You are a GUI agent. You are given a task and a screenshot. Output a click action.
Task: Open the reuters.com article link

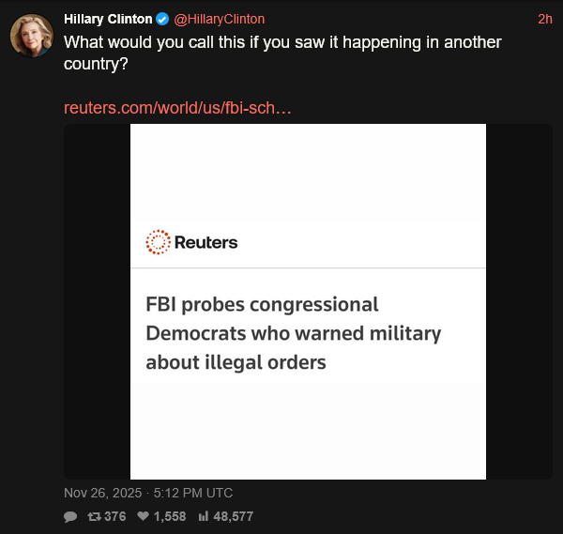177,108
